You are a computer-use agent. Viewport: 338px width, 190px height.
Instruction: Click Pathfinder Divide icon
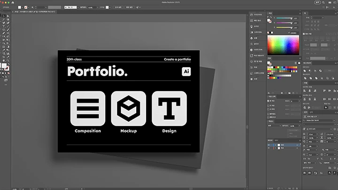point(305,78)
